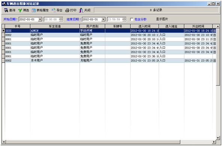
Task: Click the 用户类别 column header
Action: click(92, 26)
